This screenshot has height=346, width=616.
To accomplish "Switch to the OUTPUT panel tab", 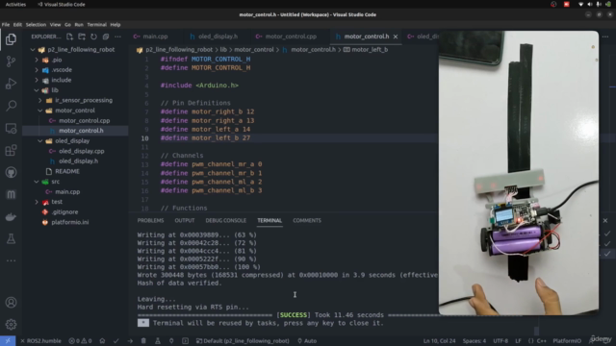I will (x=185, y=220).
